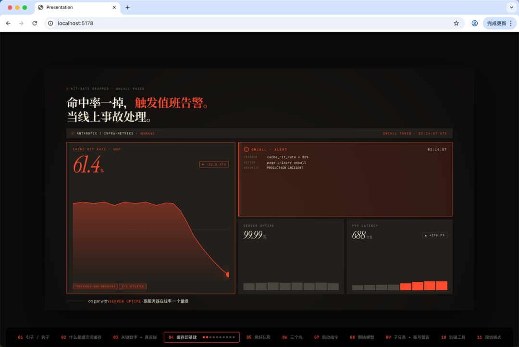Jump to section 11 规划模式
519x347 pixels.
(x=489, y=337)
